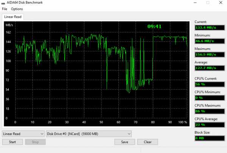
Task: Click the 100 % label on graph axis
Action: (183, 122)
